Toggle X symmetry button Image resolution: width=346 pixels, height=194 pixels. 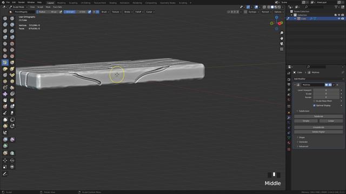[x=232, y=12]
